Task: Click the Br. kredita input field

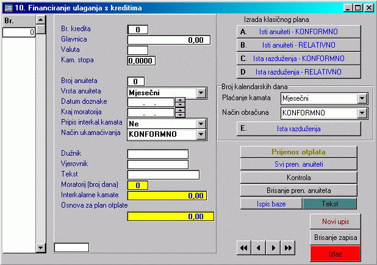Action: click(x=138, y=29)
